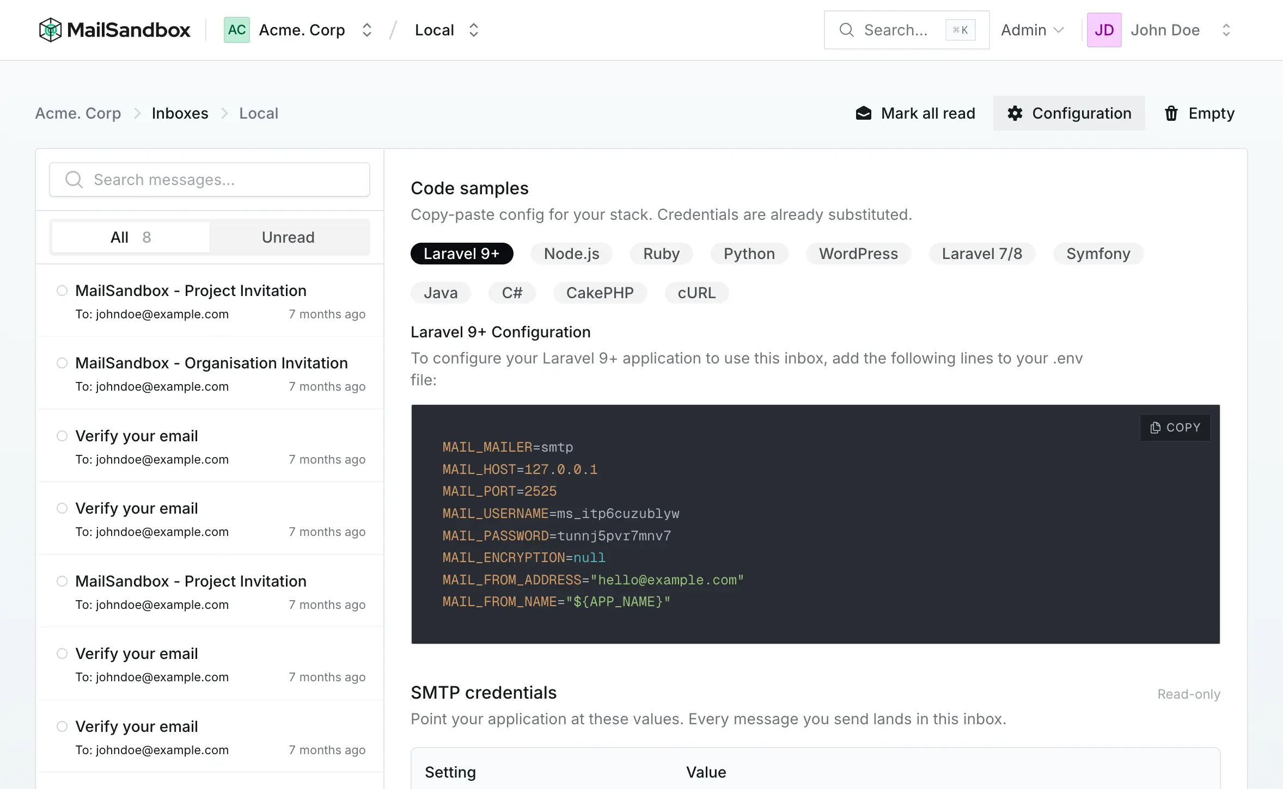Click the copy icon in code block
Image resolution: width=1283 pixels, height=789 pixels.
[1155, 428]
